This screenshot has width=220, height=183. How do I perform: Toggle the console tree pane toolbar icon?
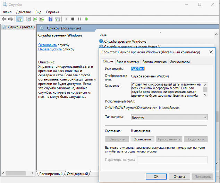pyautogui.click(x=20, y=19)
